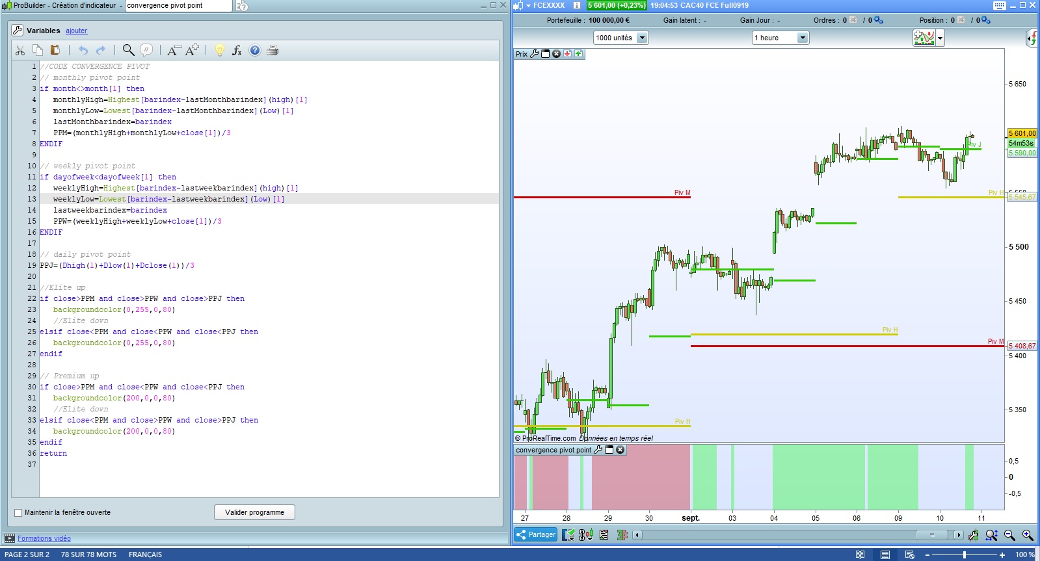
Task: Click the zoom slider handle in status bar
Action: tap(965, 554)
